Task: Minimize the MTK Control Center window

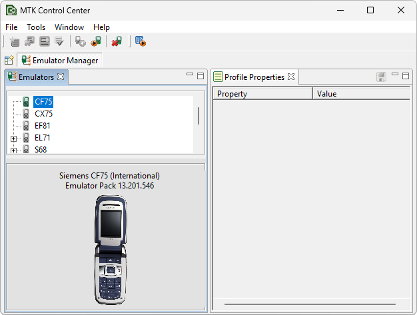Action: 340,11
